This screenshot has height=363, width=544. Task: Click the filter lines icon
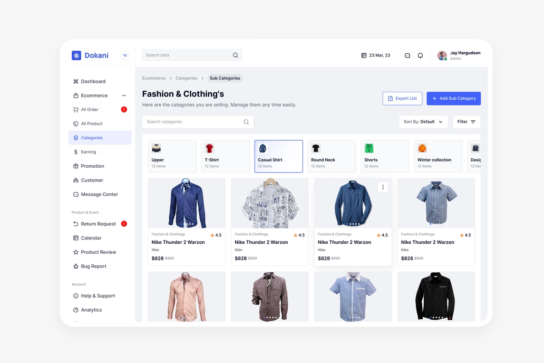[x=473, y=122]
